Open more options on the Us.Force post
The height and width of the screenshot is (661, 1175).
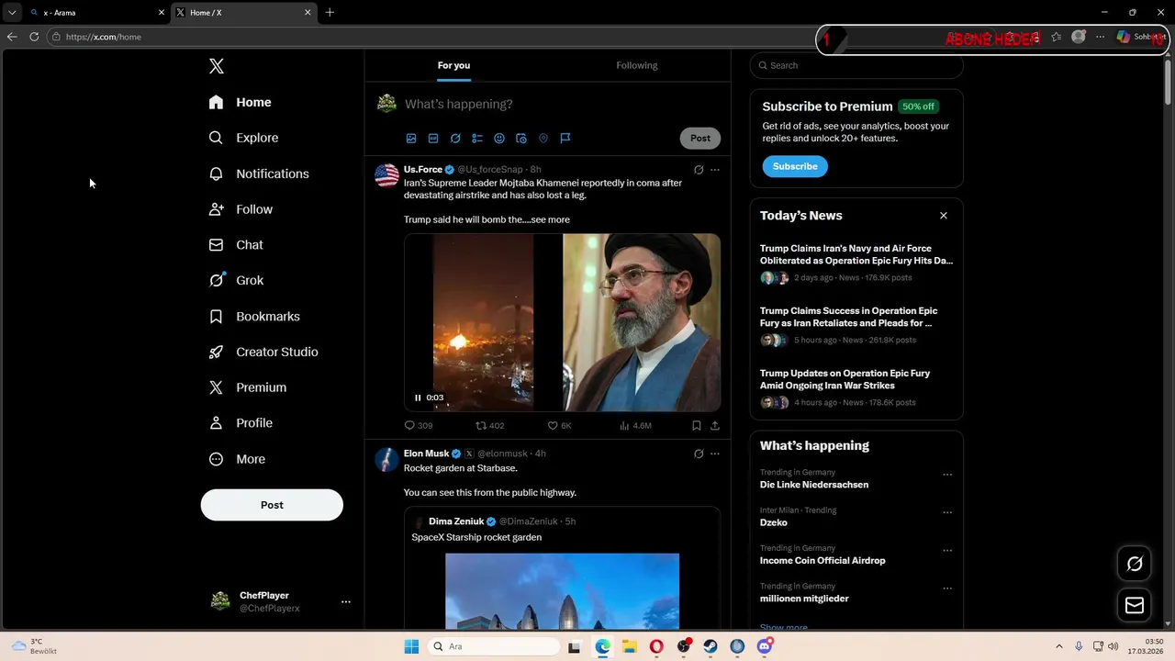click(715, 170)
